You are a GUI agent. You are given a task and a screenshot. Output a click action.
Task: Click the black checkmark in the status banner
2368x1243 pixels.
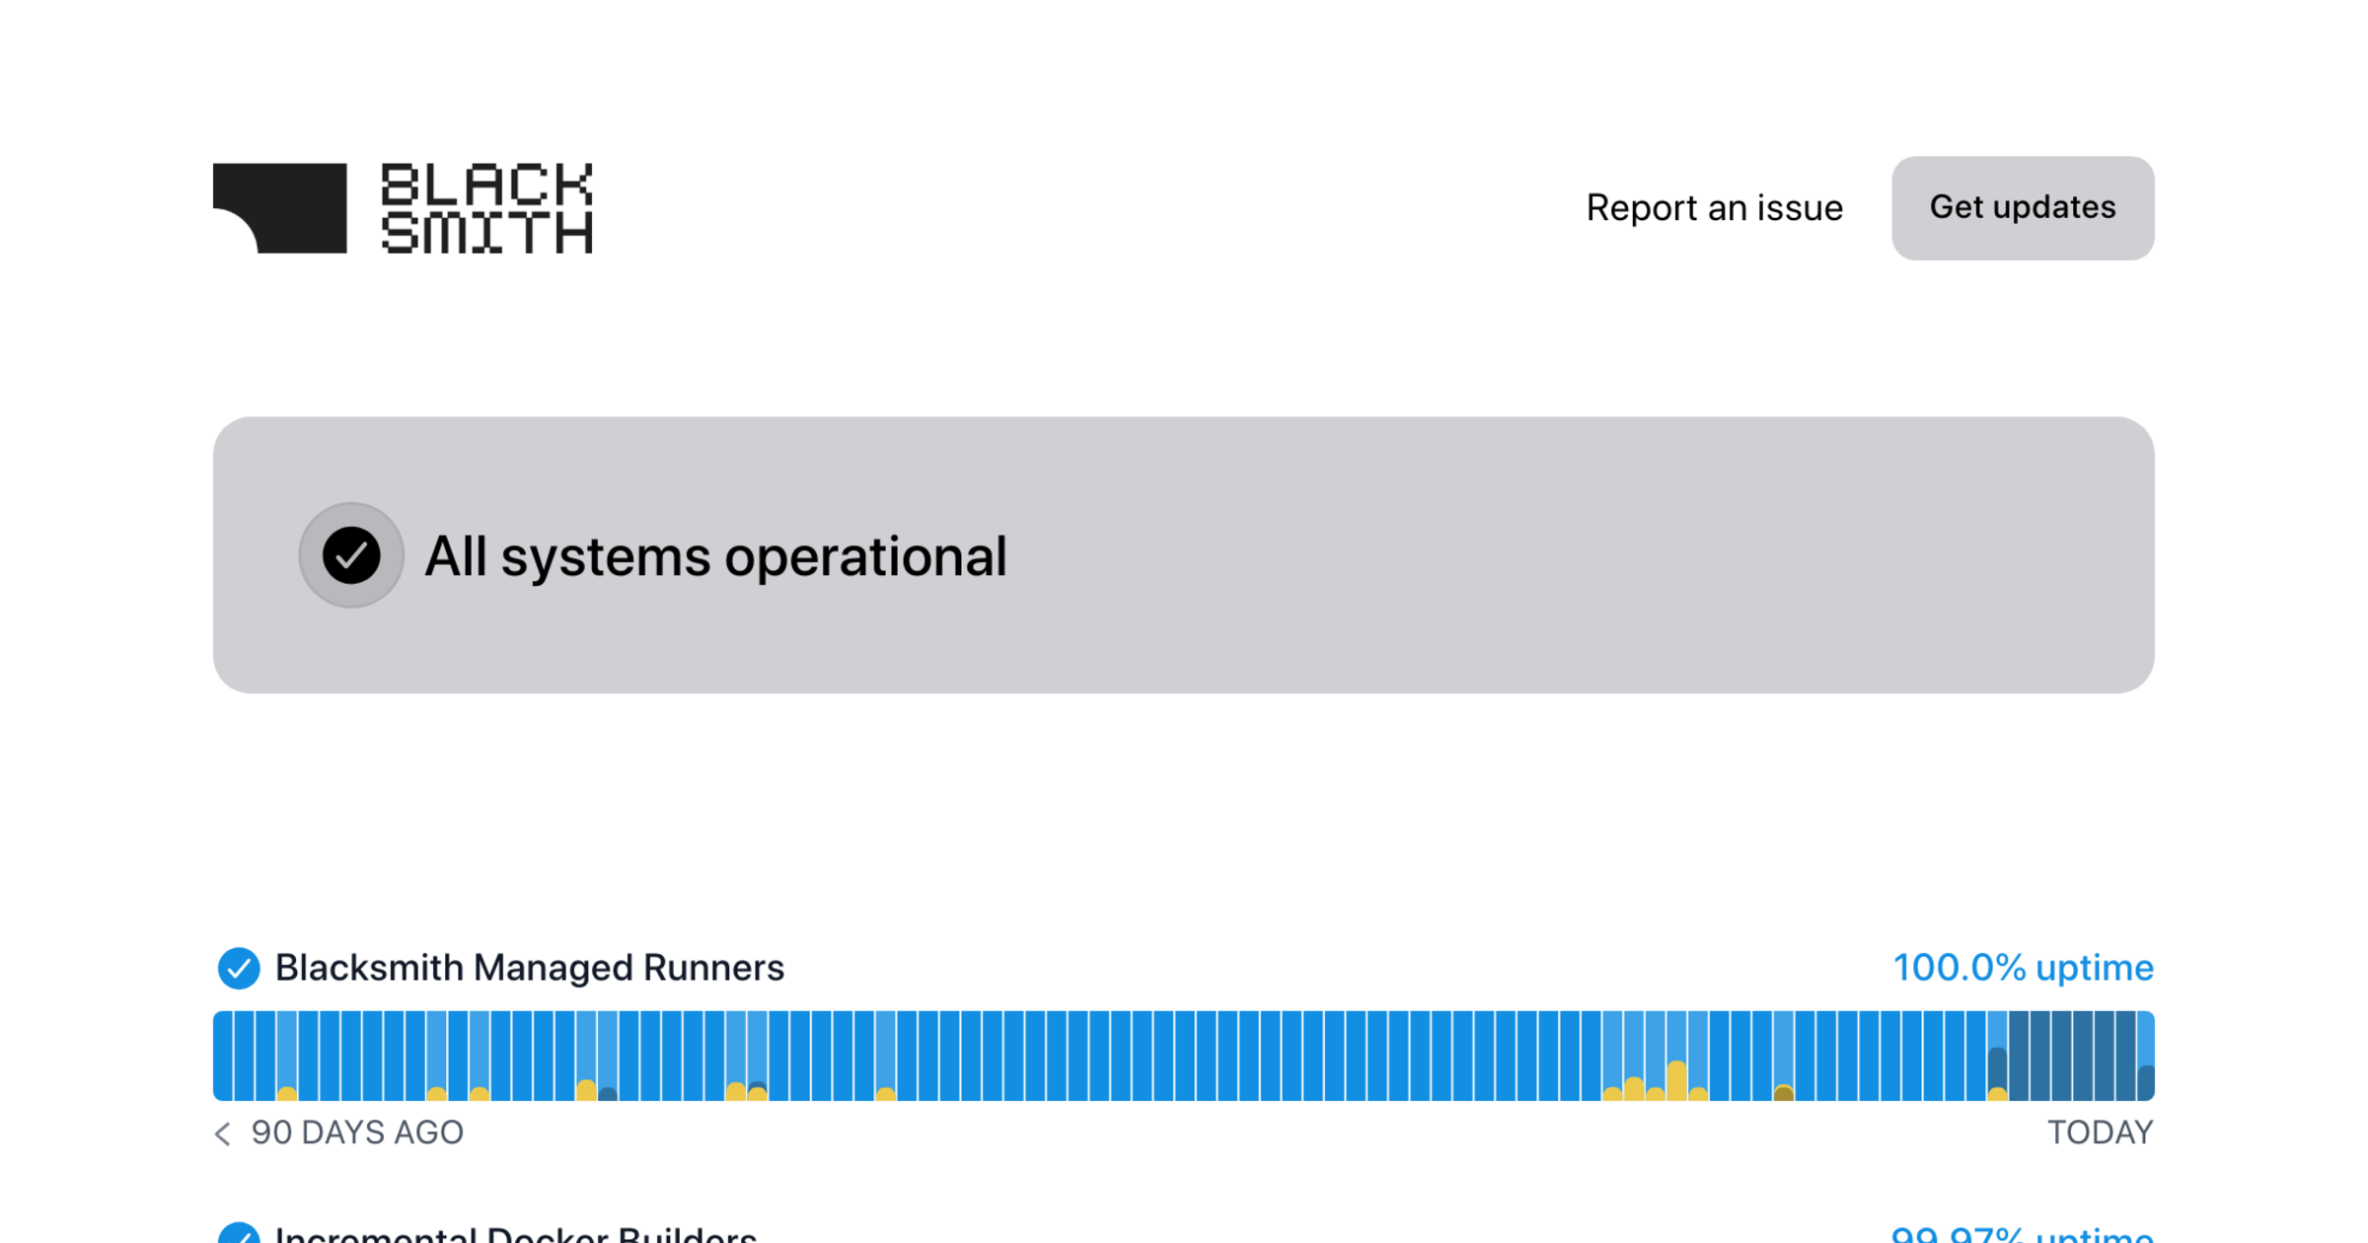351,555
